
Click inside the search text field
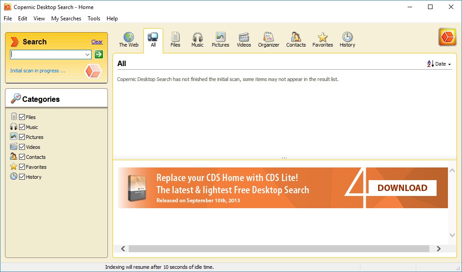[x=47, y=54]
